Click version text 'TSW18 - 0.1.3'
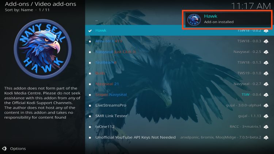This screenshot has height=154, width=274. point(249,62)
